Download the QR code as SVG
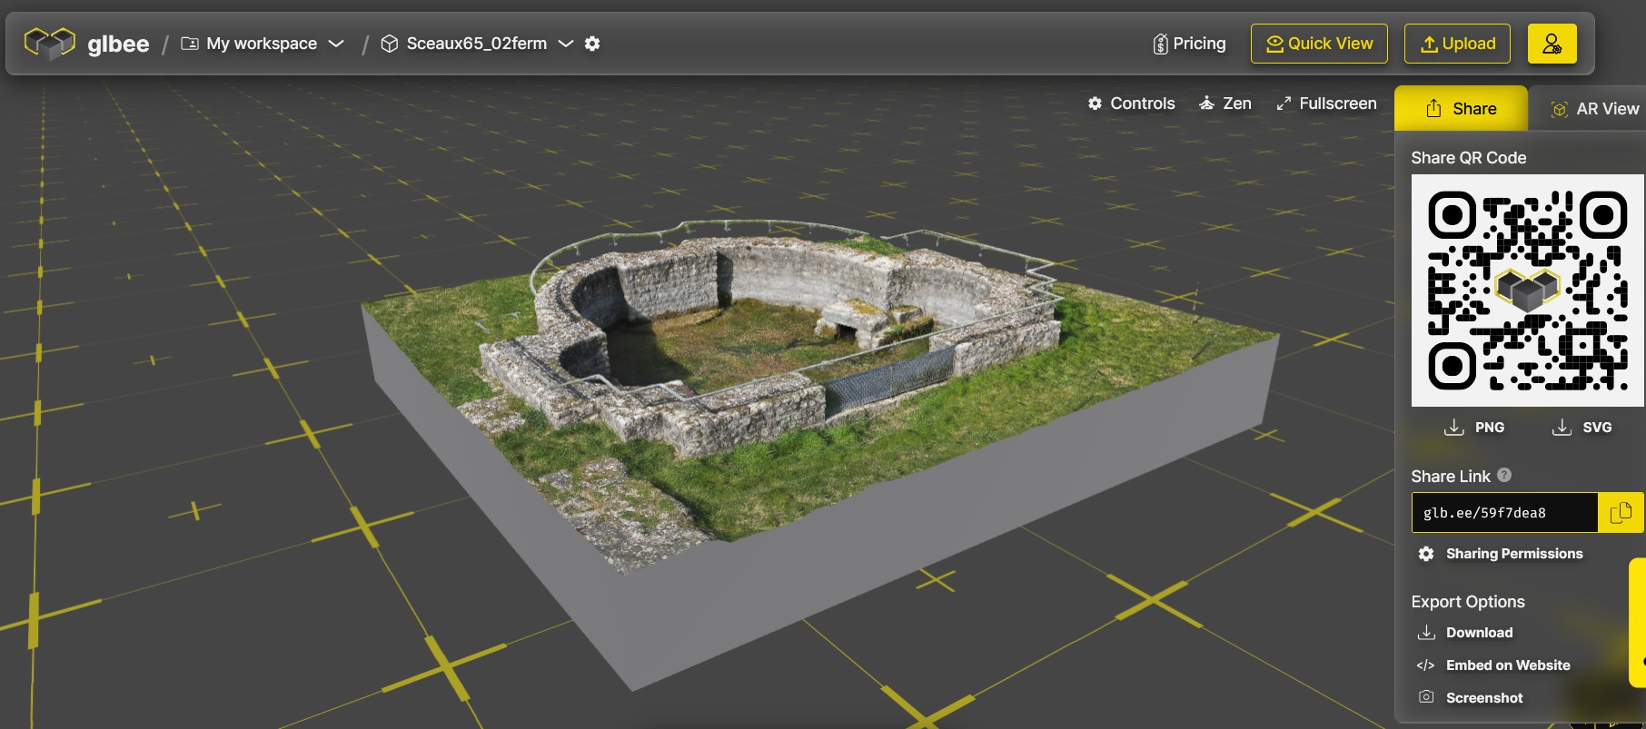Viewport: 1646px width, 729px height. [x=1582, y=427]
